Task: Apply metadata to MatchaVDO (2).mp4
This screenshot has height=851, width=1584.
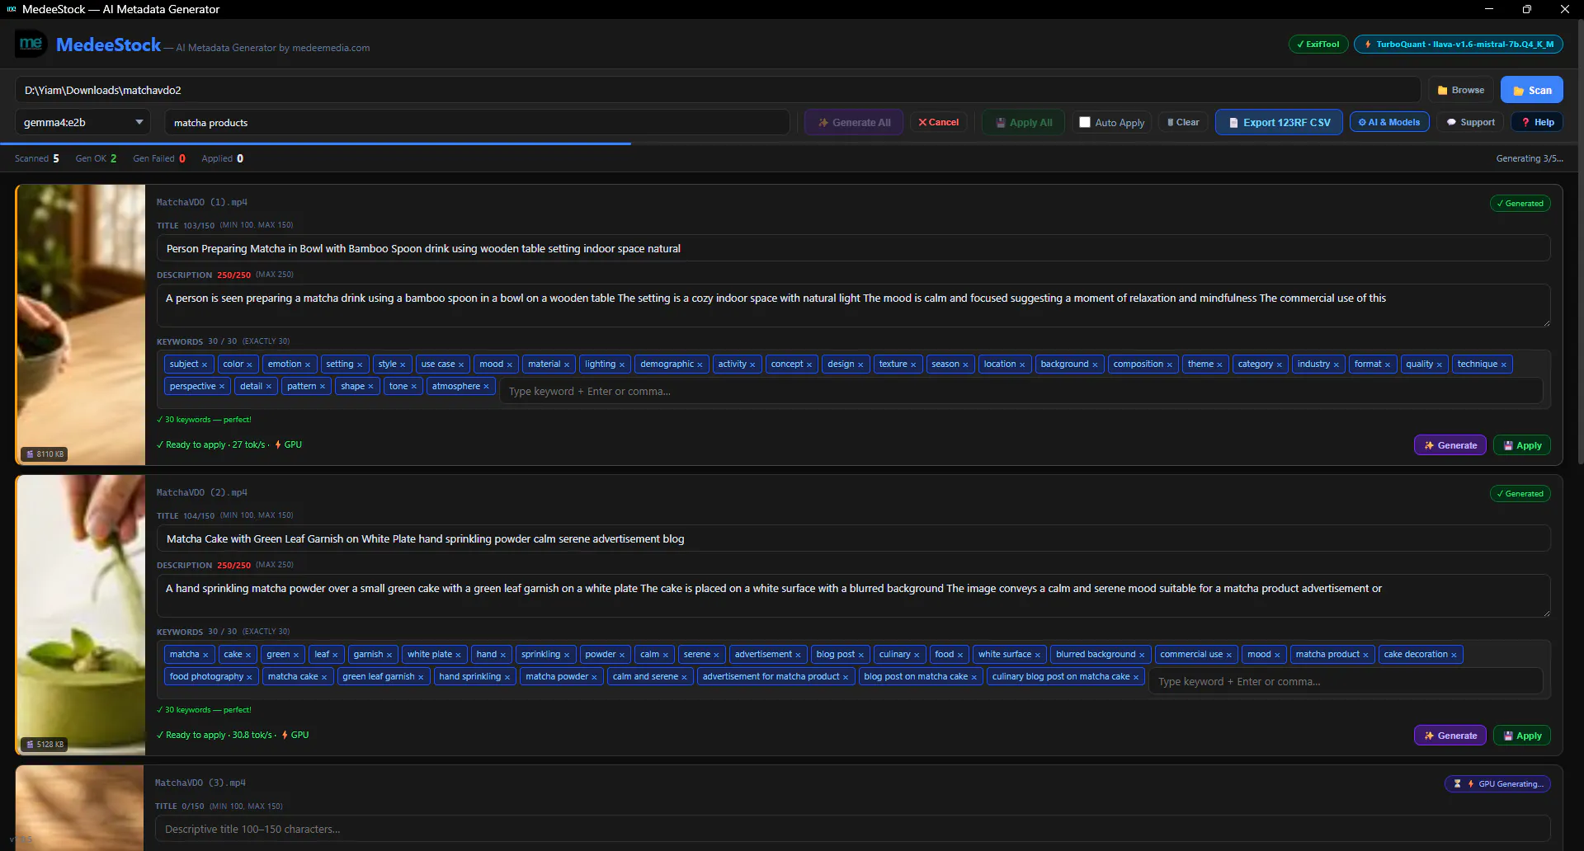Action: tap(1522, 736)
